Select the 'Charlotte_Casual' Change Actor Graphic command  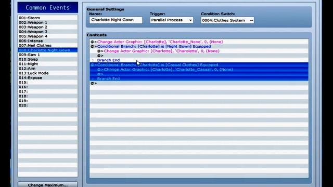click(x=199, y=70)
